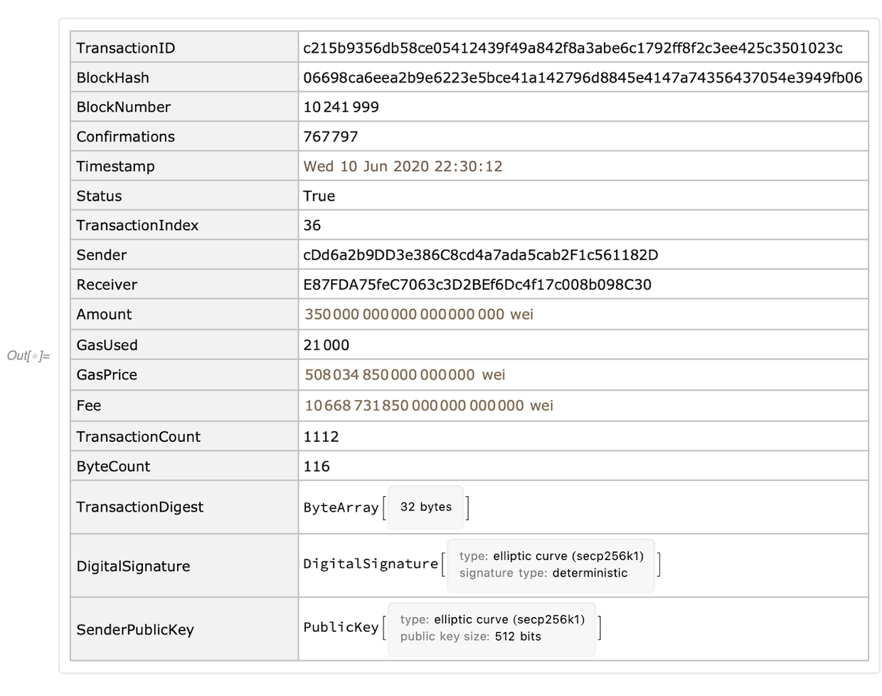
Task: Click the Confirmations value 767797
Action: 331,137
